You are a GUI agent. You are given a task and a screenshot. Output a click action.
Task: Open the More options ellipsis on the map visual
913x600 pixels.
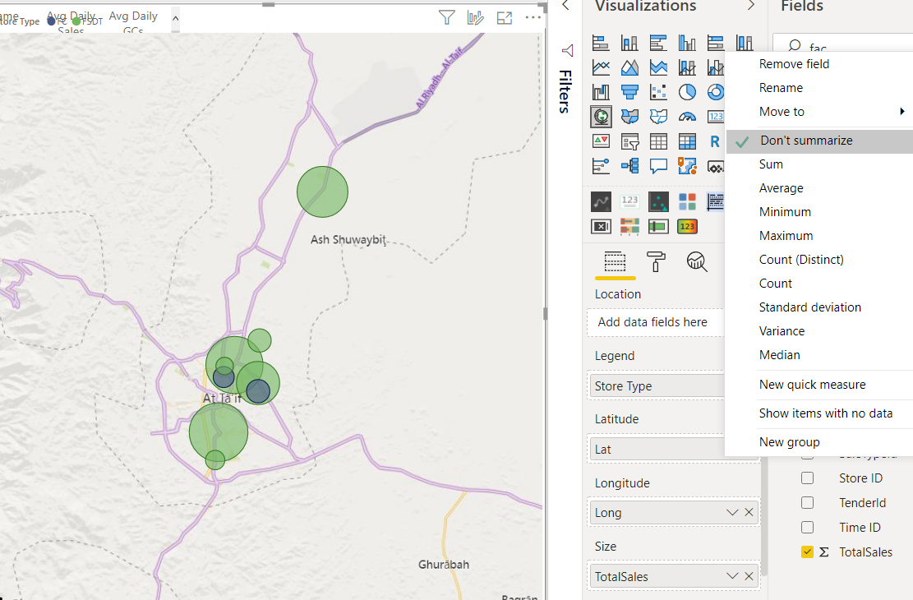[x=533, y=17]
